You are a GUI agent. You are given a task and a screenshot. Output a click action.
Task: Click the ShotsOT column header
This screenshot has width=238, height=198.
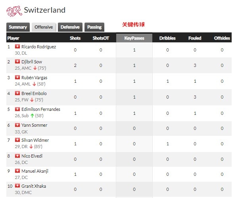tap(101, 38)
